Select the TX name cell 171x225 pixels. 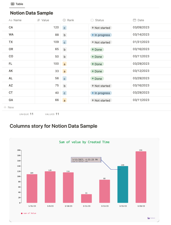[11, 42]
